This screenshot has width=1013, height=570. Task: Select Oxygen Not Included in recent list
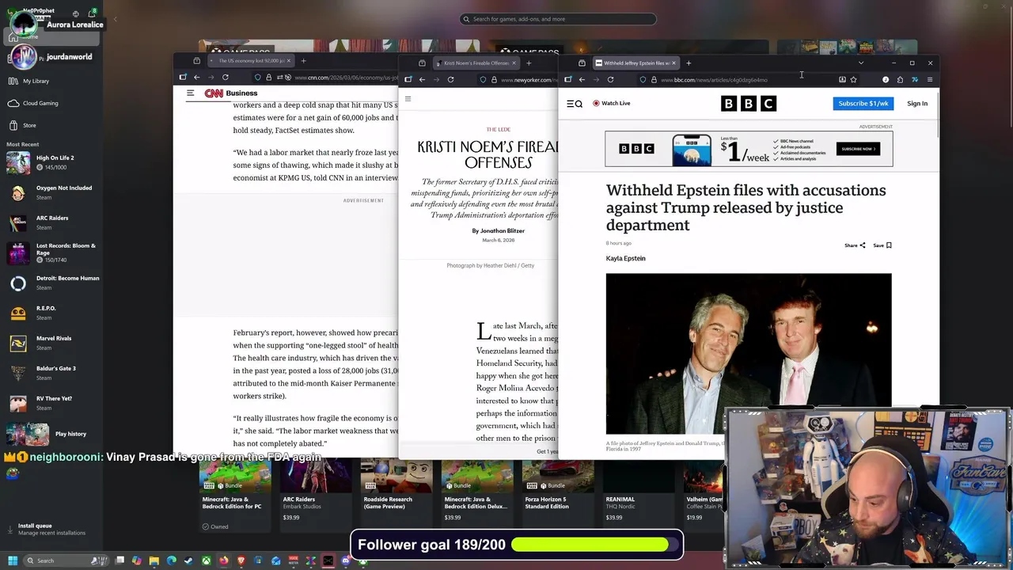pos(52,192)
